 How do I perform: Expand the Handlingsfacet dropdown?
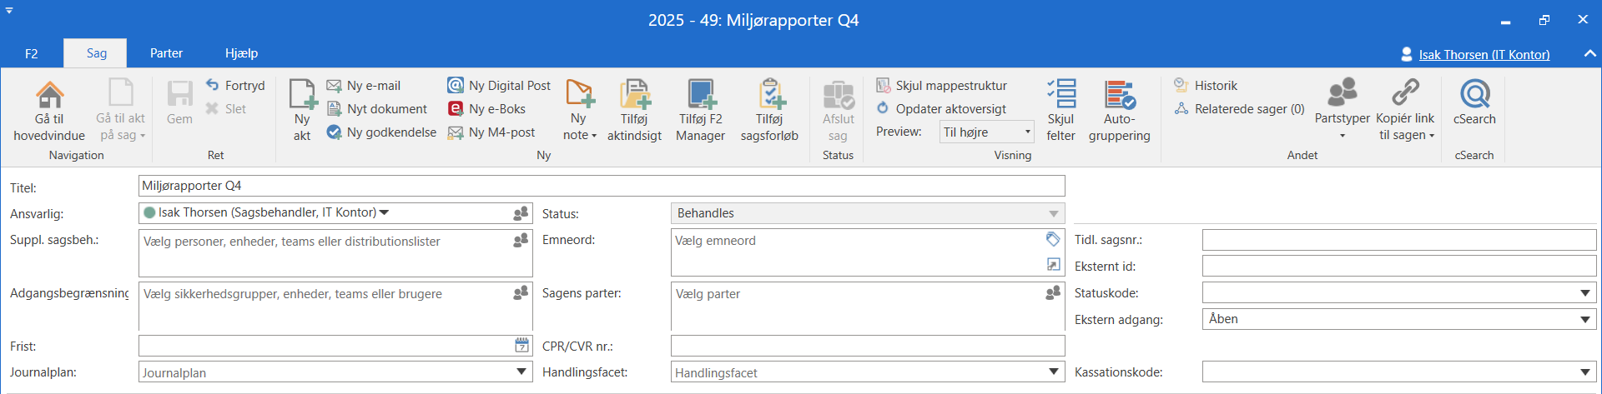tap(1054, 372)
